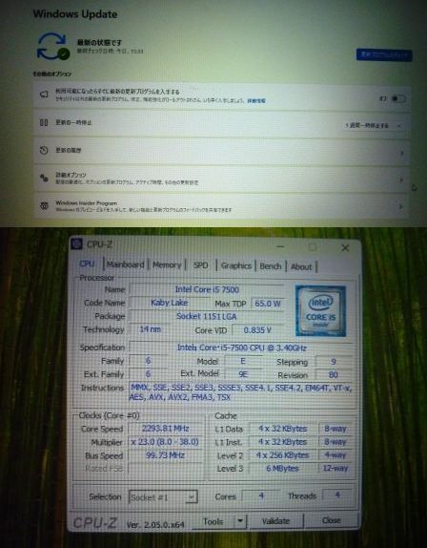Open the Graphics tab

click(x=236, y=266)
